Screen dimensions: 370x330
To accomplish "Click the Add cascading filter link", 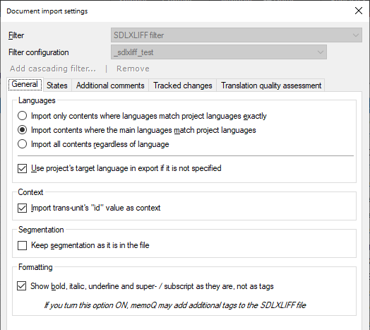I will [53, 69].
